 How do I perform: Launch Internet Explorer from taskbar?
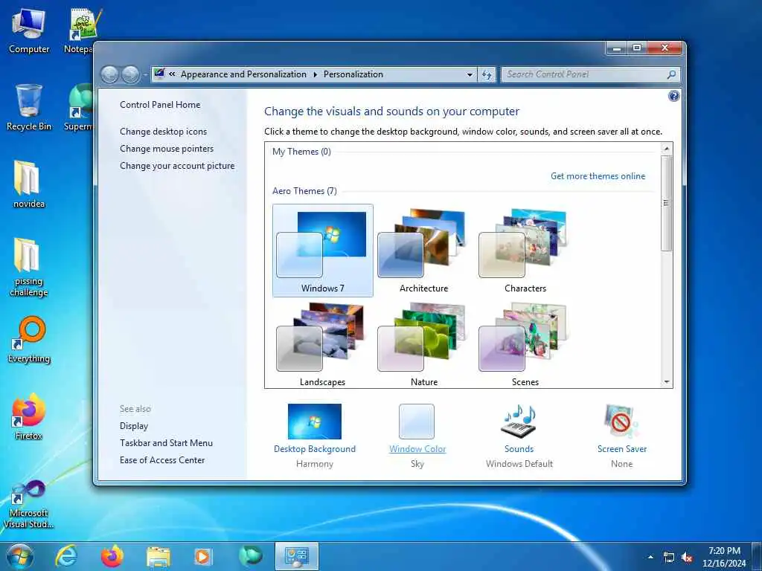tap(66, 556)
